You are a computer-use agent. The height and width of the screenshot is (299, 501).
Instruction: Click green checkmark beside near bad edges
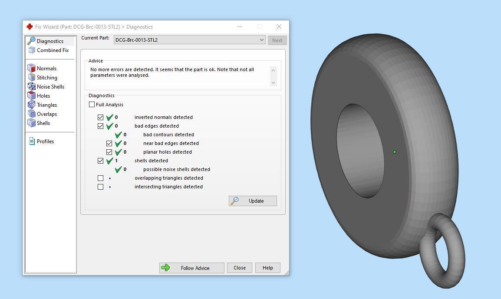tap(118, 143)
